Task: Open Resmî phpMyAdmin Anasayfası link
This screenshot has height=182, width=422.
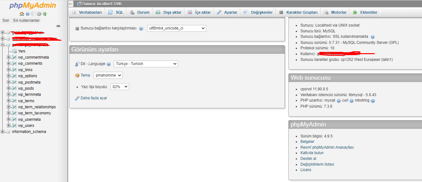Action: click(327, 147)
